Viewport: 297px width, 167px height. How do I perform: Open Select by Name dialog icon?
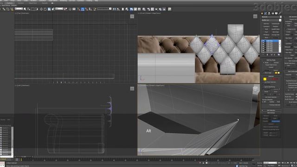[29, 9]
